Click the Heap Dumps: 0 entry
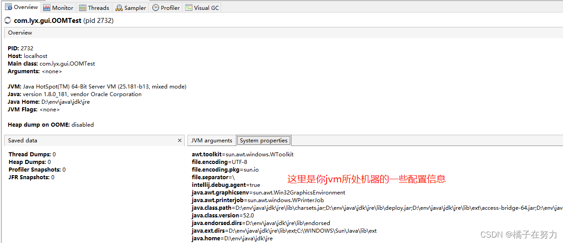This screenshot has height=243, width=563. [30, 162]
